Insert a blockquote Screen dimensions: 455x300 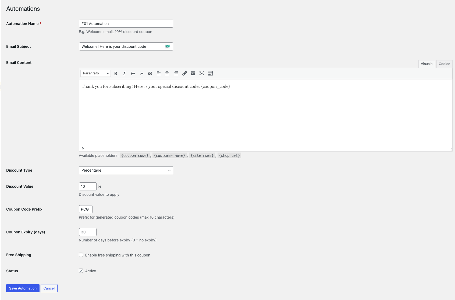(150, 73)
